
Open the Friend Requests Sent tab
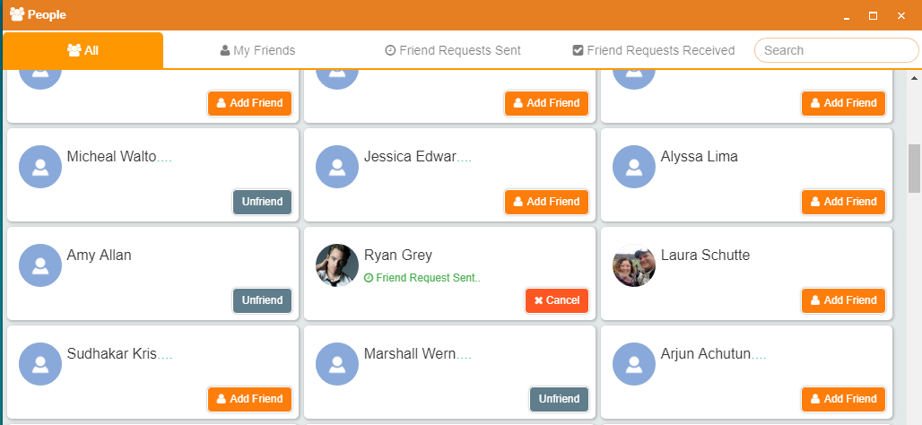453,50
